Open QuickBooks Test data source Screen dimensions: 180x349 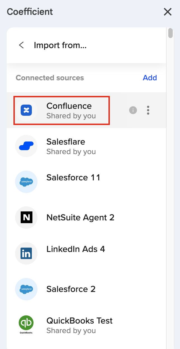(86, 325)
